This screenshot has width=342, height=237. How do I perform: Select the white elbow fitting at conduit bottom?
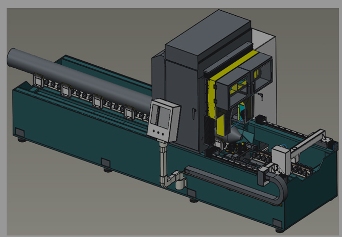point(165,182)
